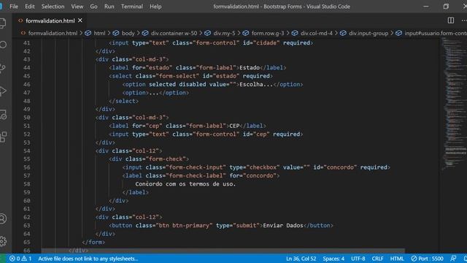Click div.my-5 breadcrumb item
467x263 pixels.
pos(224,33)
